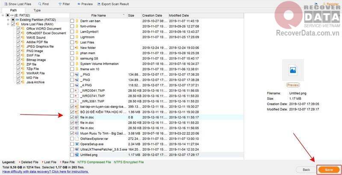
Task: Select the theme win 10 folder row
Action: [x=156, y=69]
